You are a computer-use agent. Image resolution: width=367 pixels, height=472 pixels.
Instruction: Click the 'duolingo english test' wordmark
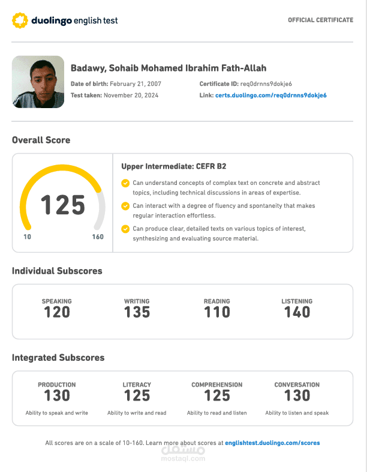click(x=74, y=20)
